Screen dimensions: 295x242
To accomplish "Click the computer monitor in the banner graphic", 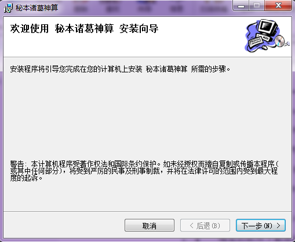I will (x=268, y=27).
